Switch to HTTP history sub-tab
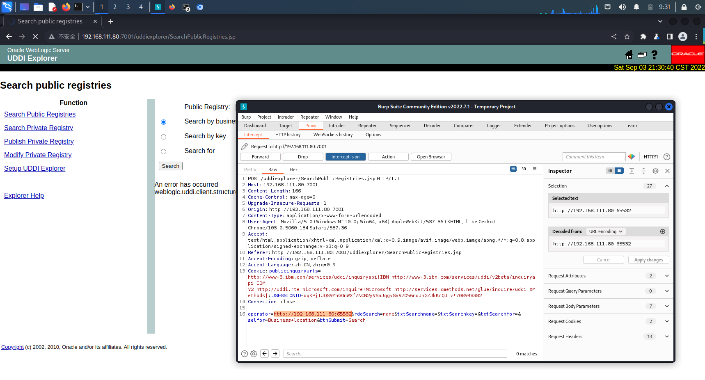 [288, 135]
